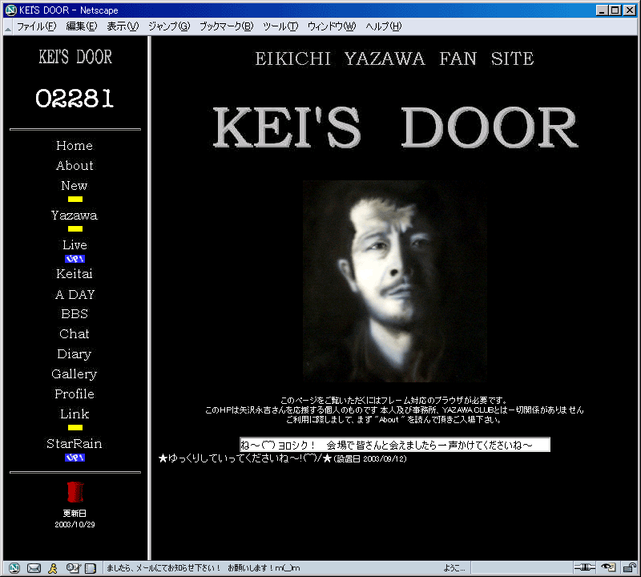The image size is (641, 577).
Task: Click the frame divider between sidebar and content
Action: tap(149, 298)
